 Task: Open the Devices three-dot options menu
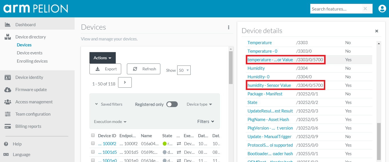[x=229, y=27]
